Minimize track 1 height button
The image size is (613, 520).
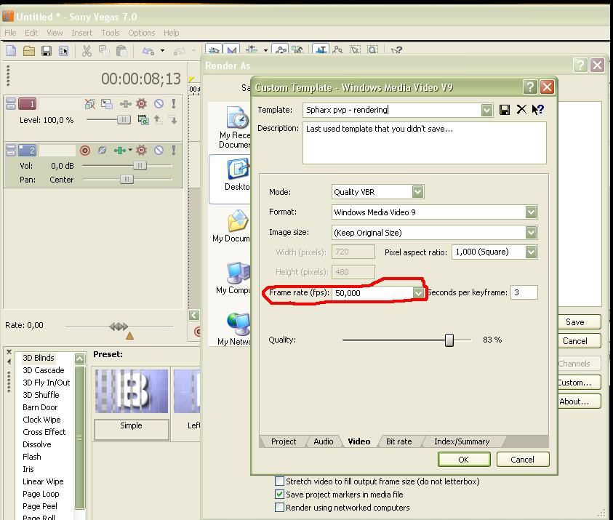(11, 101)
